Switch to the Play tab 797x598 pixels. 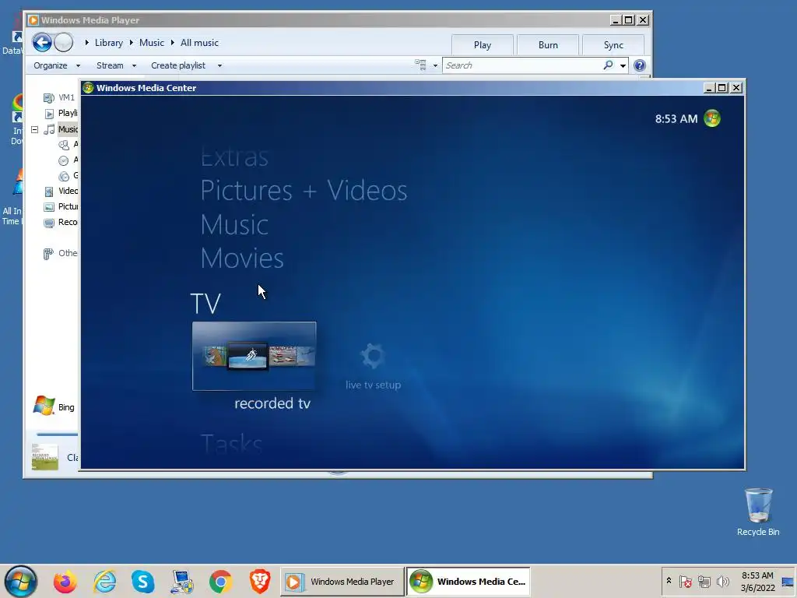tap(483, 44)
